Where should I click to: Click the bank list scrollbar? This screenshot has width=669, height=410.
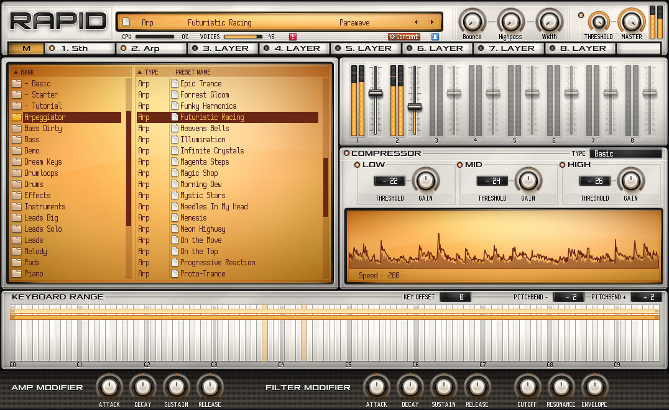coord(129,169)
